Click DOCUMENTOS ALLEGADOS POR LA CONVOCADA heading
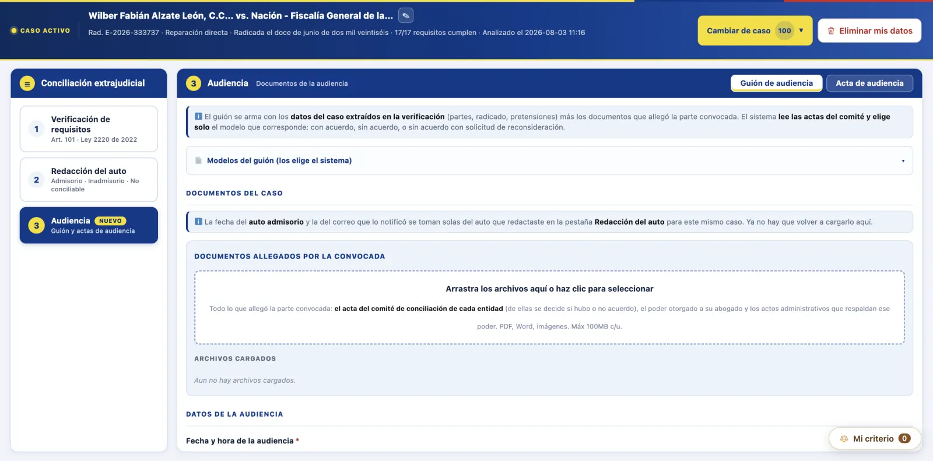This screenshot has height=461, width=933. 290,256
